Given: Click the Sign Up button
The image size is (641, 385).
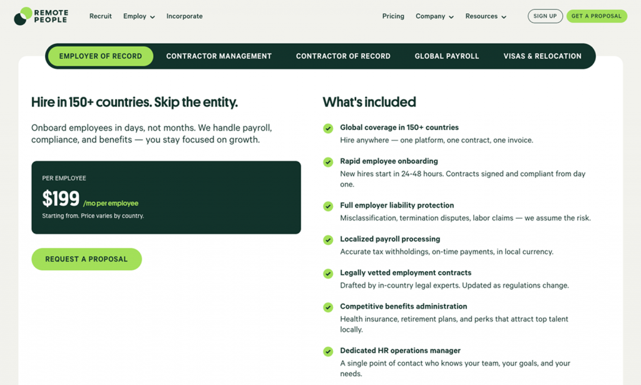Looking at the screenshot, I should pos(545,16).
